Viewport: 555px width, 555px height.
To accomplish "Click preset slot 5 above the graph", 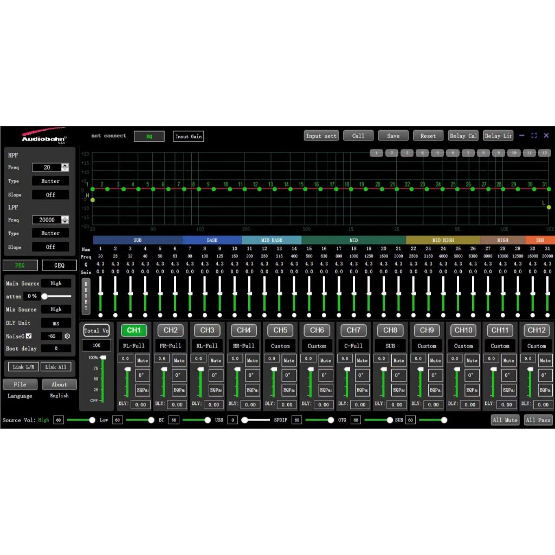I will [x=437, y=153].
